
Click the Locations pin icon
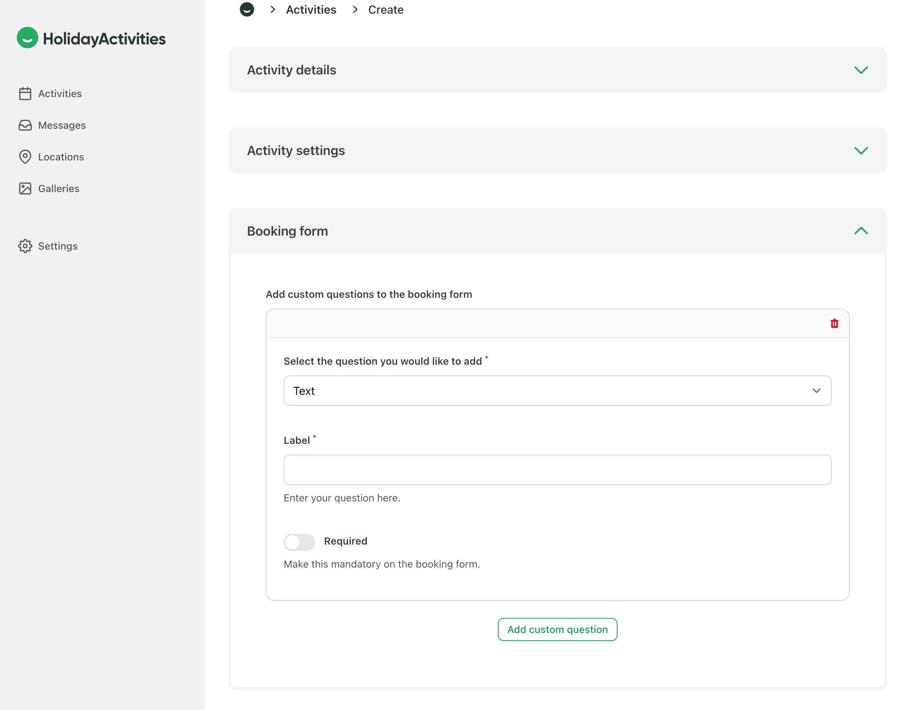pos(25,157)
